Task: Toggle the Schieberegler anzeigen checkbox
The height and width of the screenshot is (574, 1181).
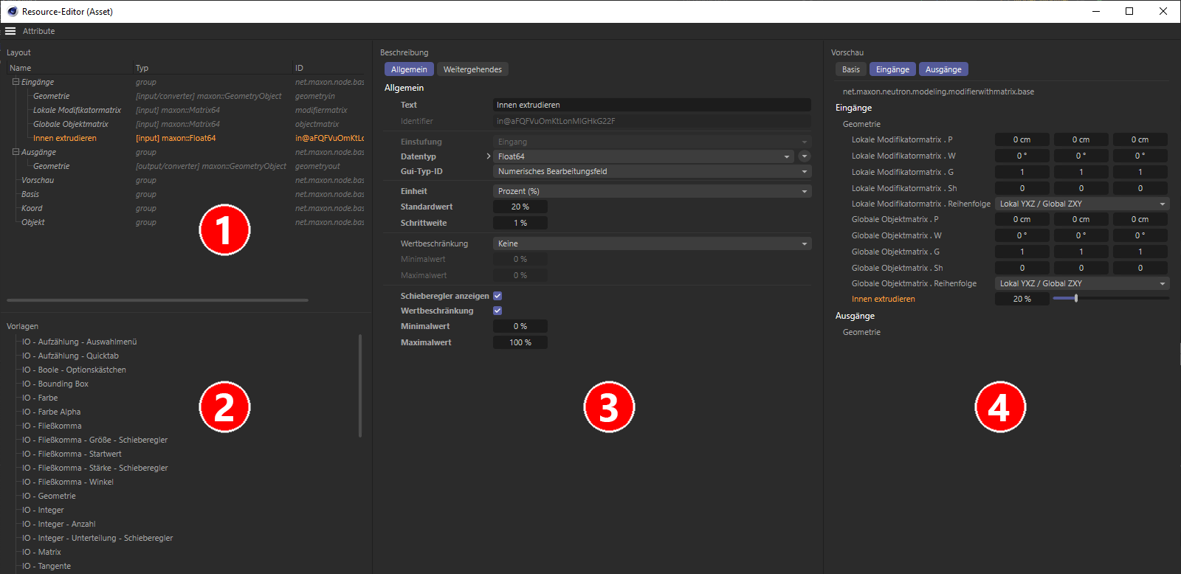Action: (x=497, y=296)
